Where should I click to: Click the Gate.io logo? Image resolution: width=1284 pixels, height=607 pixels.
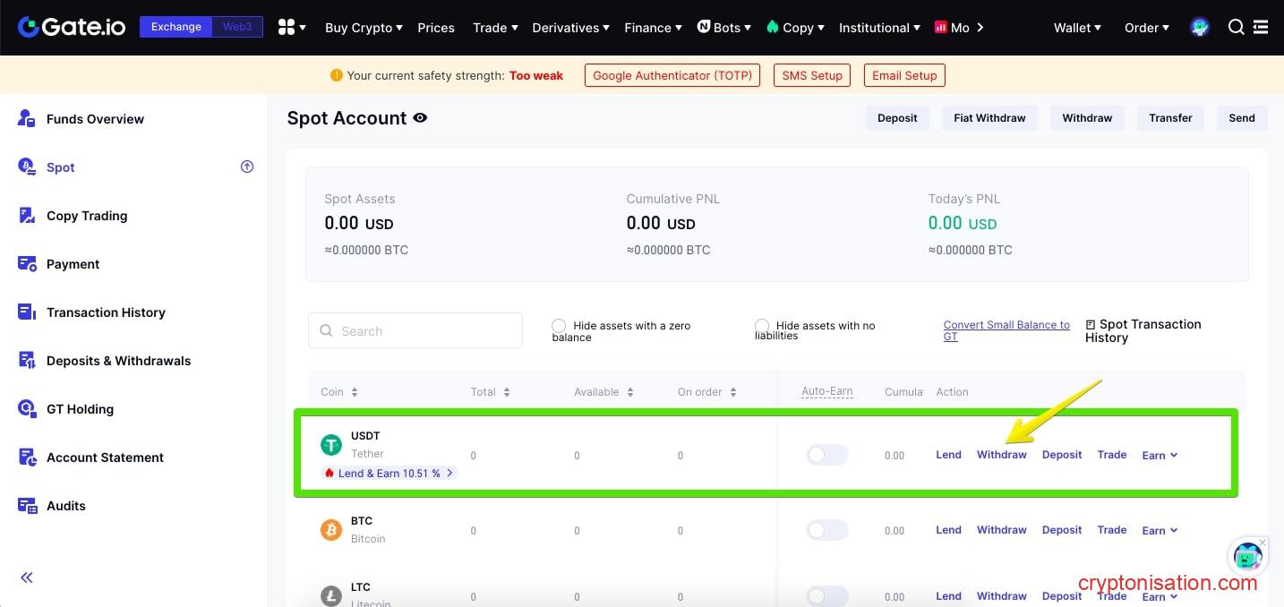click(73, 27)
